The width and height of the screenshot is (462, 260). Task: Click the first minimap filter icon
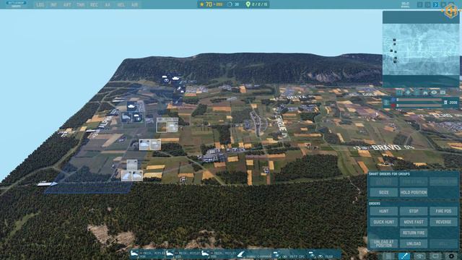tap(399, 92)
